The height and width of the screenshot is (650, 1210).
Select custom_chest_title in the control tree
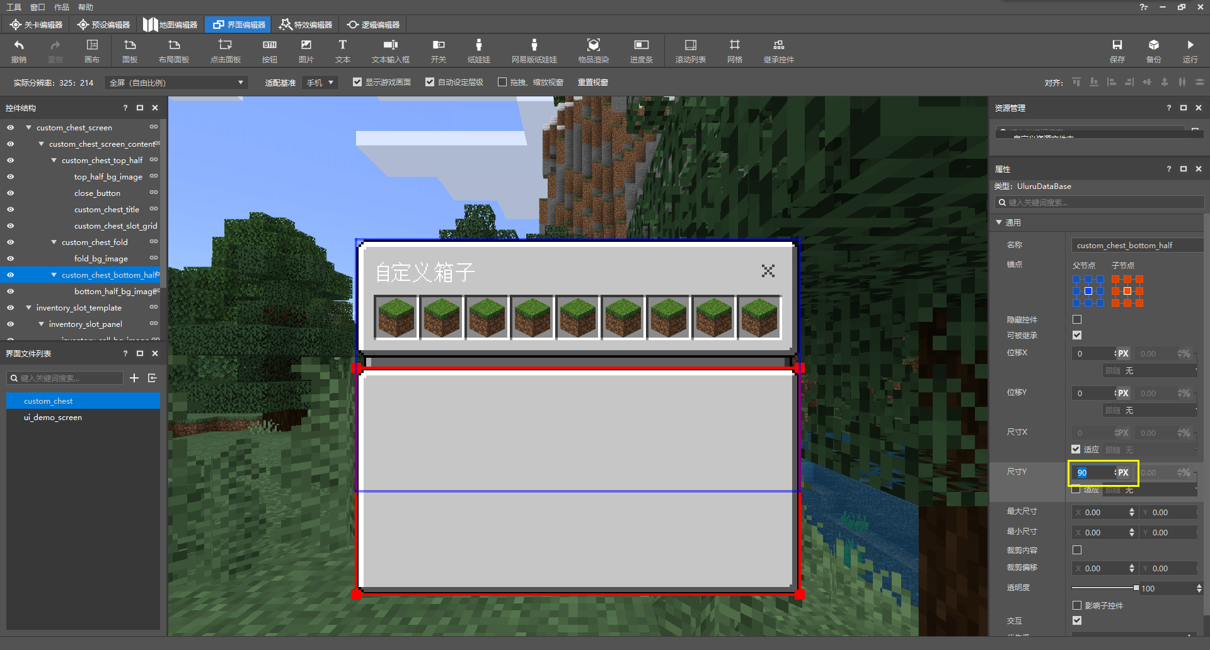[107, 209]
